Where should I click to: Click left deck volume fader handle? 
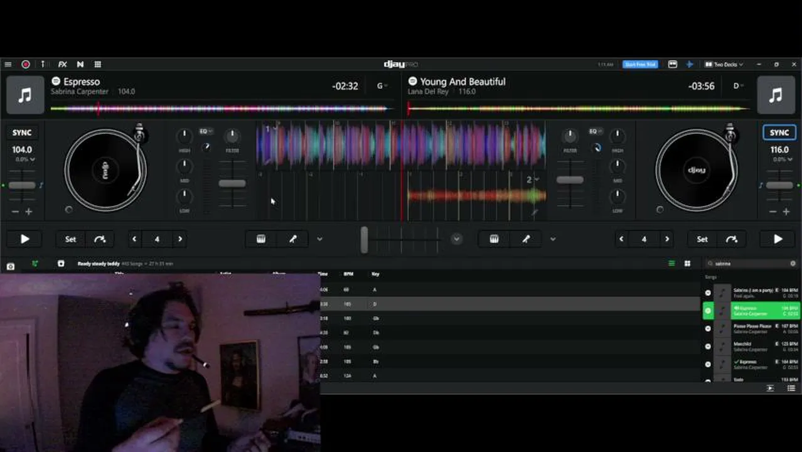click(x=232, y=183)
